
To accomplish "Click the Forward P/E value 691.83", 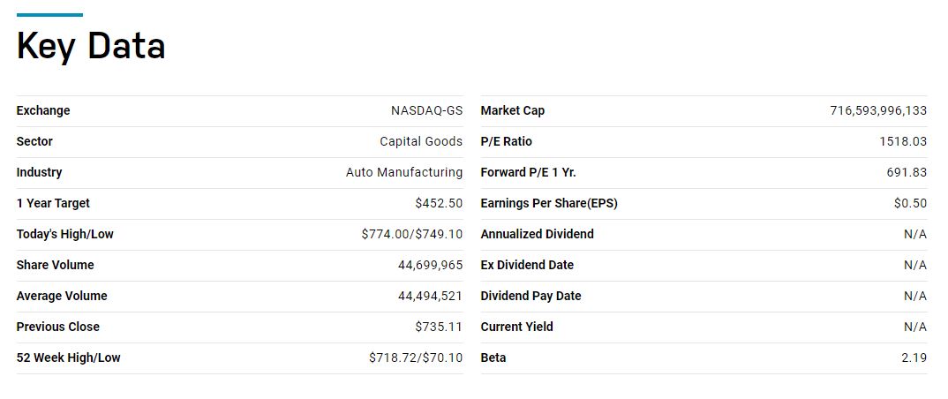I will click(x=907, y=173).
